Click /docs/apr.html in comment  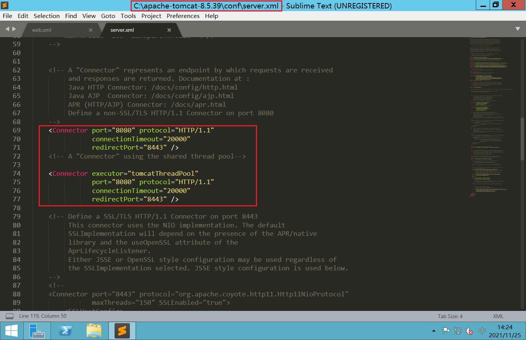[198, 105]
